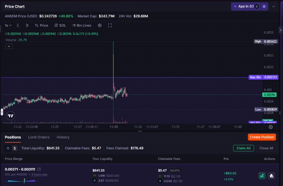This screenshot has height=186, width=283.
Task: Click the 11:30 time axis label
Action: click(x=114, y=127)
